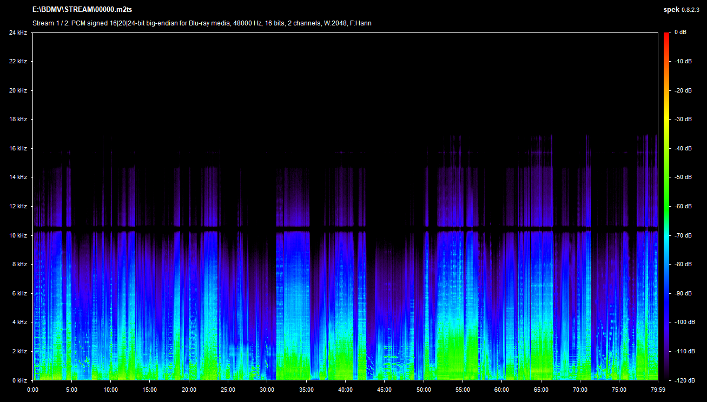Click the file path E:\BDMV\STREAM\00000.m2ts title

click(x=83, y=10)
